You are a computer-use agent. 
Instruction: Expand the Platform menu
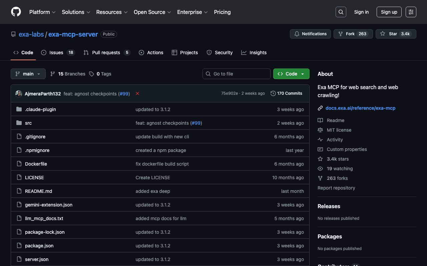coord(42,12)
